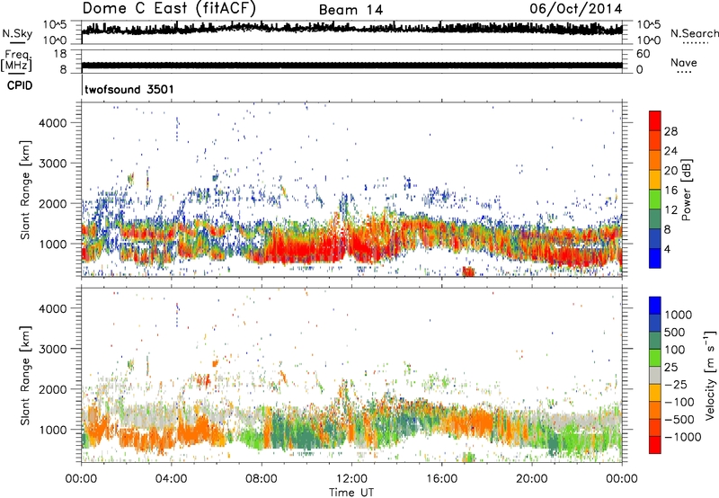Pick the dark green power segment between 8 and 12
The height and width of the screenshot is (498, 719).
[655, 219]
